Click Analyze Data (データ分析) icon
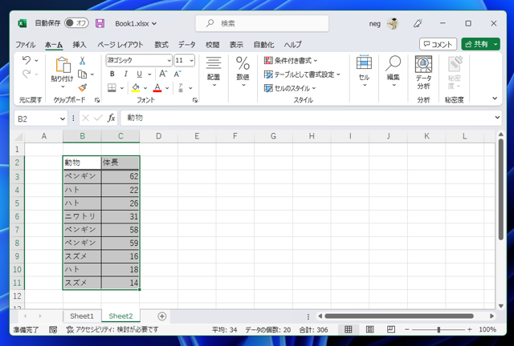Image resolution: width=514 pixels, height=346 pixels. click(423, 73)
